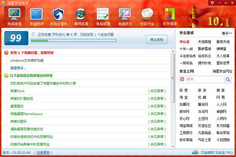
Task: Open the 电脑修复 checklist icon
Action: coord(103,15)
